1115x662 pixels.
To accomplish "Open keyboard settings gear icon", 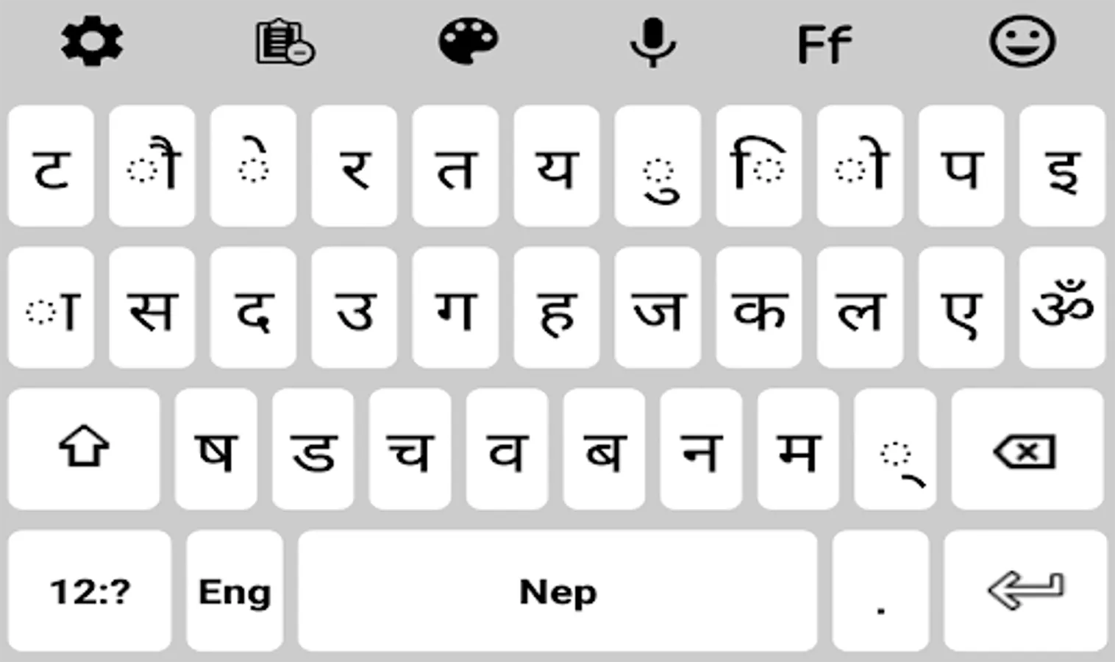I will [92, 42].
